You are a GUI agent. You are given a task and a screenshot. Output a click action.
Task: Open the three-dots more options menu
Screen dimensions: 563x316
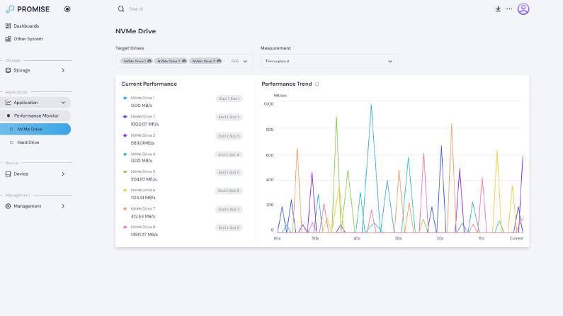click(x=509, y=9)
